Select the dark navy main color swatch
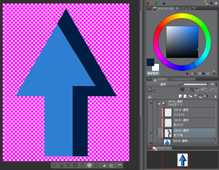This screenshot has height=170, width=219. pos(150,62)
